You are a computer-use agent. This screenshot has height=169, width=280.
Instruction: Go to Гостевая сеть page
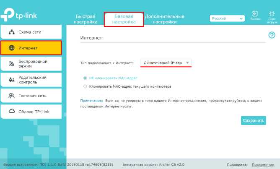tap(31, 96)
